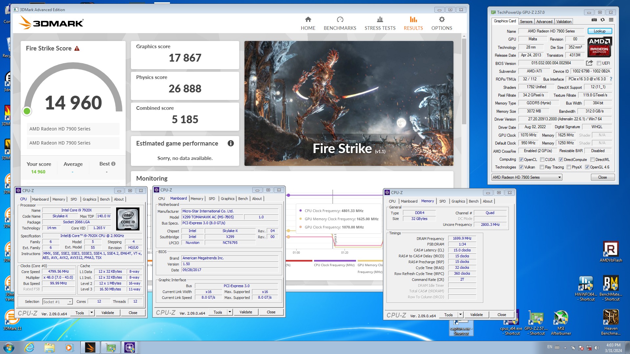Click the info icon next to Estimated game performance
Screen dimensions: 630x354
tap(231, 143)
